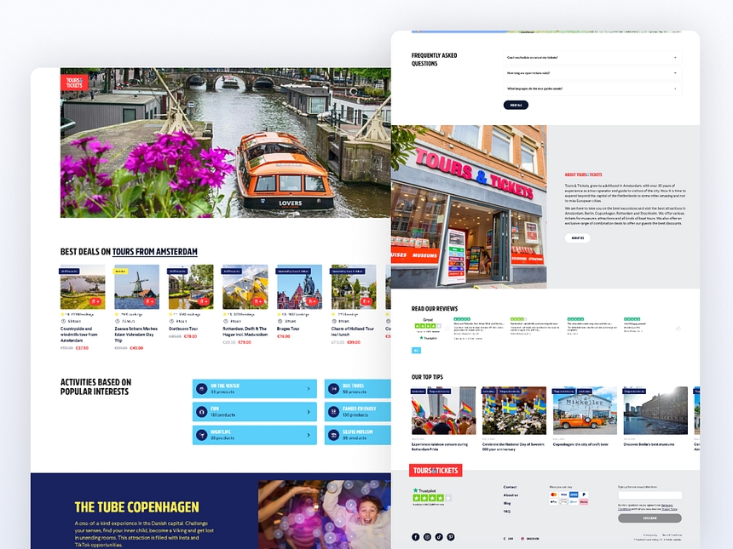Expand the second FAQ about open tickets
The height and width of the screenshot is (549, 733).
pos(675,73)
